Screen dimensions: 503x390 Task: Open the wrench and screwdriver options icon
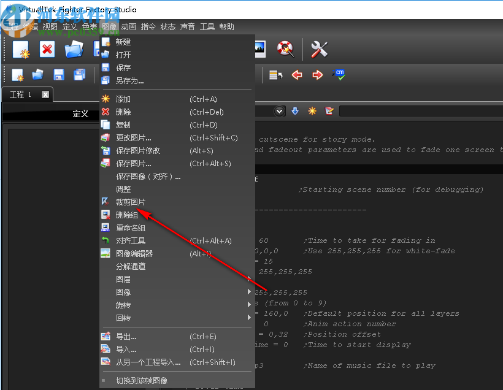[319, 50]
